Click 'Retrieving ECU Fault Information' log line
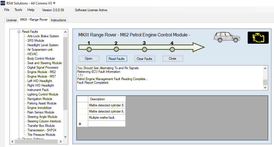This screenshot has width=274, height=147. pyautogui.click(x=99, y=72)
